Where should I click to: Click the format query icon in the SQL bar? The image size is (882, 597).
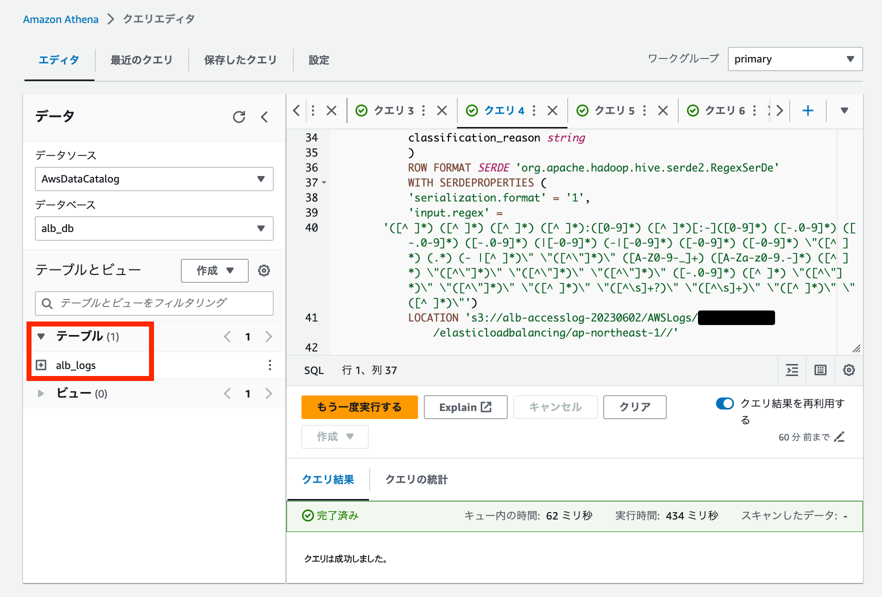pyautogui.click(x=791, y=370)
